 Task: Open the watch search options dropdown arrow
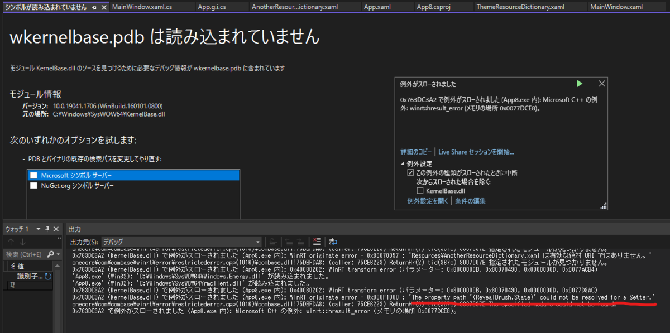coord(58,254)
